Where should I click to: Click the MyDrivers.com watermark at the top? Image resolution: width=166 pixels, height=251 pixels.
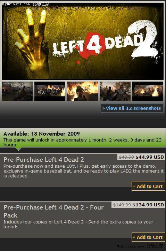pos(25,4)
